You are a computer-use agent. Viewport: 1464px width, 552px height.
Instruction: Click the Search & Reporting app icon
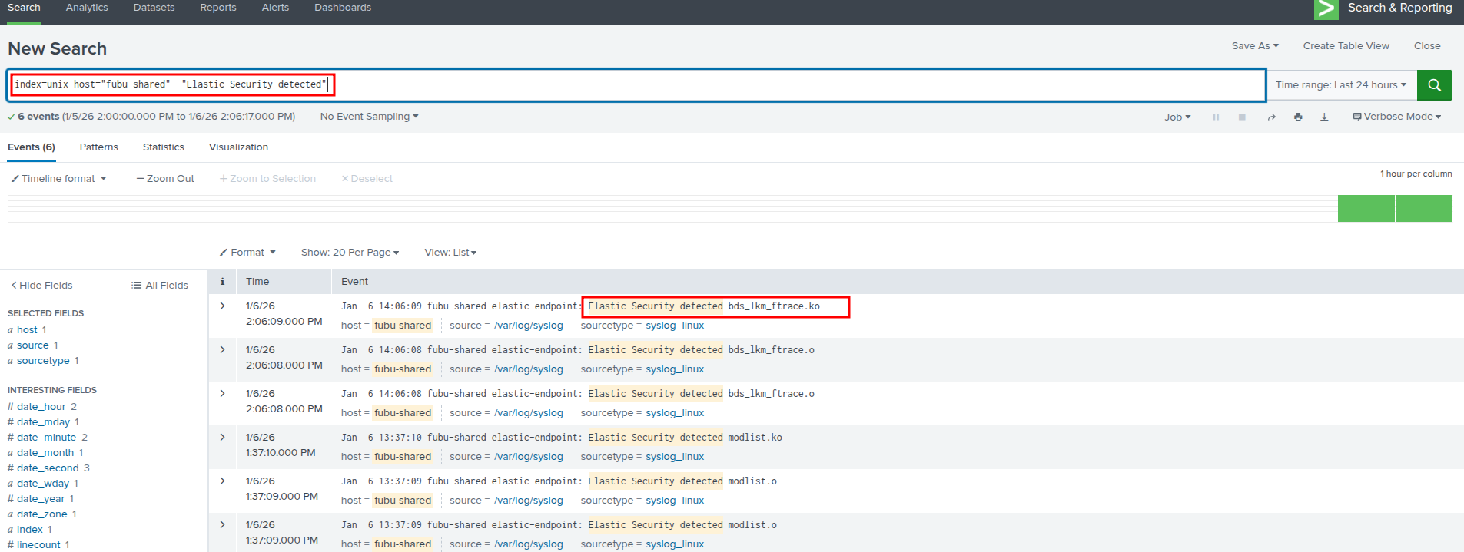[x=1326, y=8]
